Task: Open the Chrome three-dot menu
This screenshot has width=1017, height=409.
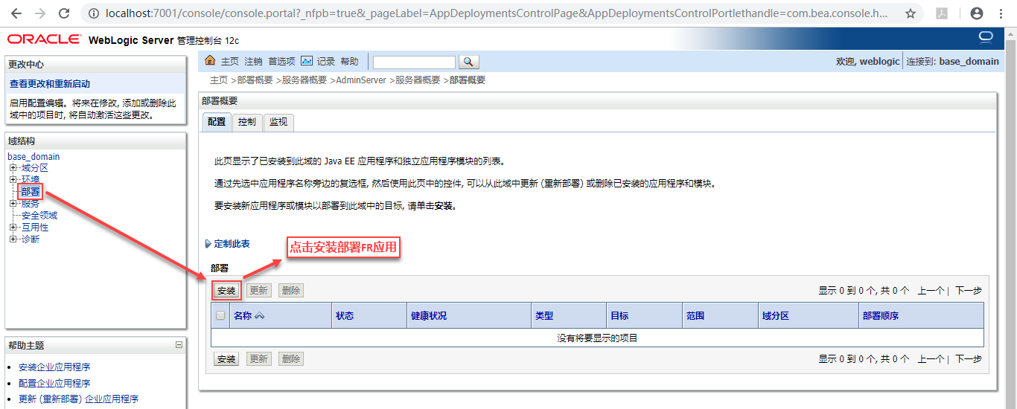Action: coord(1001,13)
